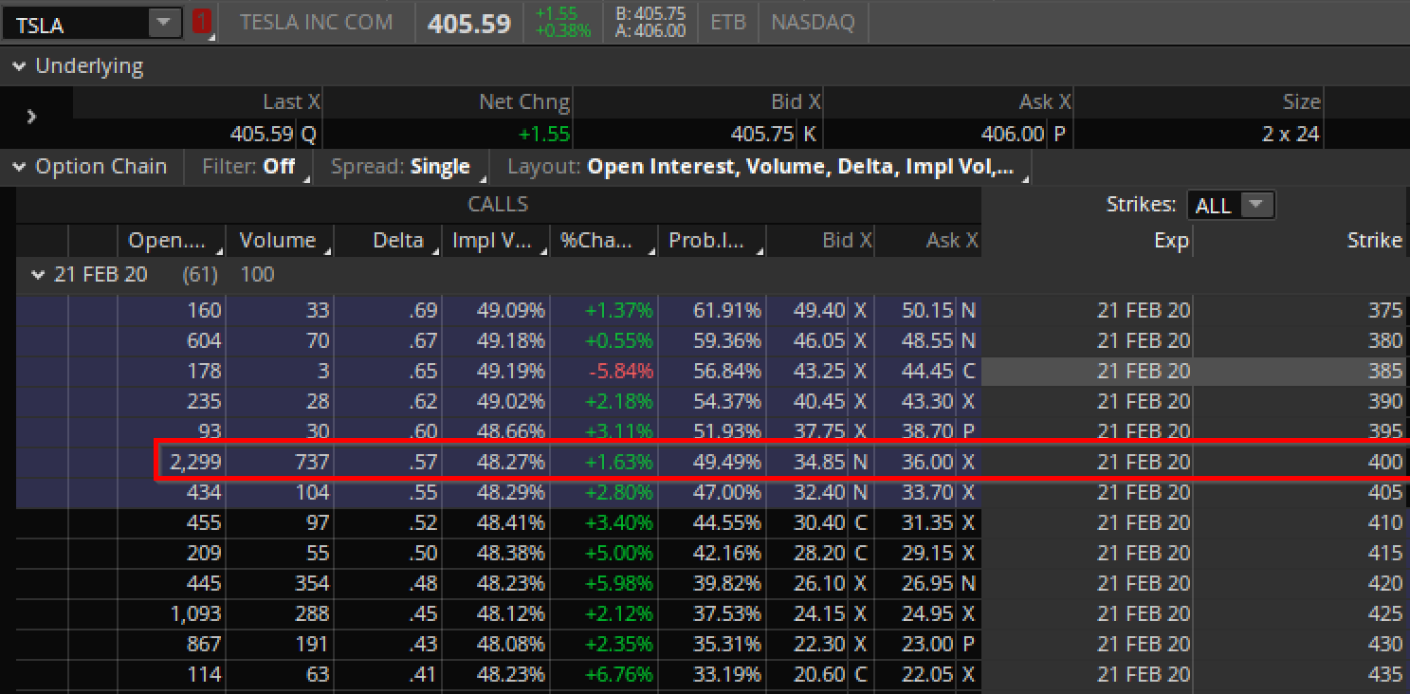
Task: Click the Strike column header
Action: click(x=1301, y=241)
